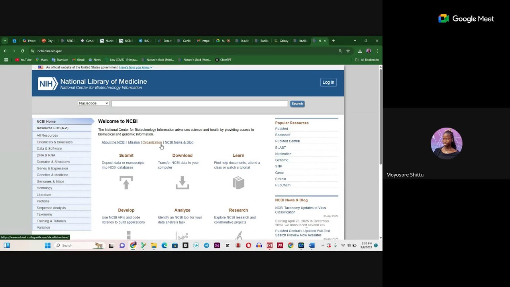The width and height of the screenshot is (510, 287).
Task: Open the Windows Start menu
Action: click(48, 246)
